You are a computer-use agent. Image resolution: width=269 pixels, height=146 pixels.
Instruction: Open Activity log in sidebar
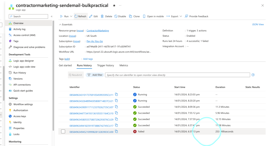pyautogui.click(x=19, y=29)
